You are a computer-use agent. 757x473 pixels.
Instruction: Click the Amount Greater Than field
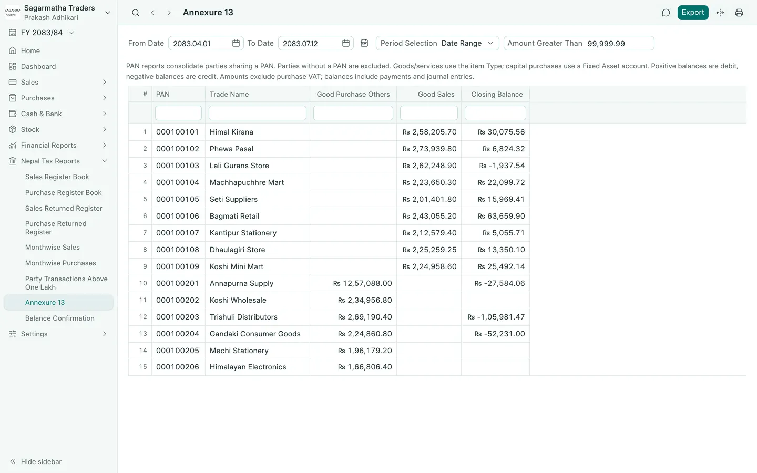click(579, 43)
